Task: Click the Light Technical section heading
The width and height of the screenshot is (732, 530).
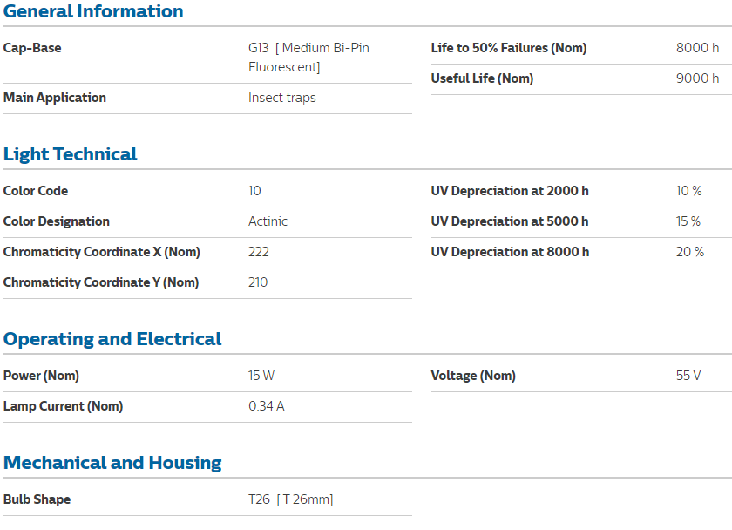Action: [x=71, y=154]
